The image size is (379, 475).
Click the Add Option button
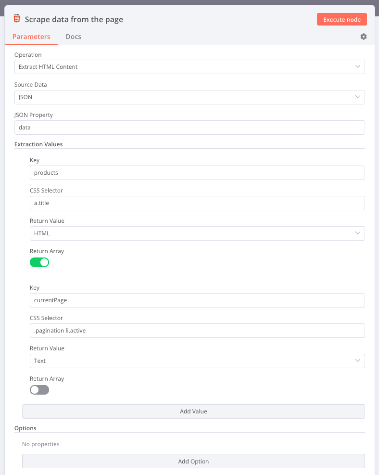click(193, 461)
